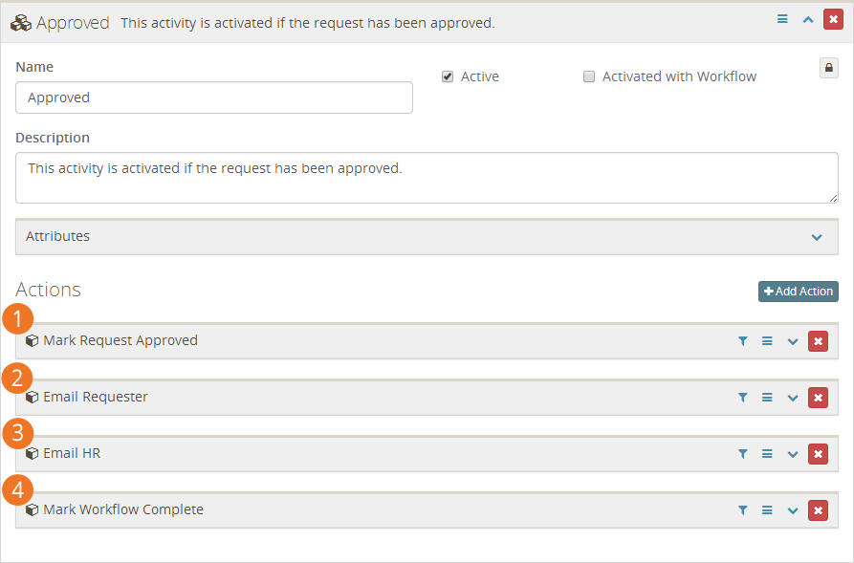
Task: Expand the Email HR action
Action: (x=793, y=454)
